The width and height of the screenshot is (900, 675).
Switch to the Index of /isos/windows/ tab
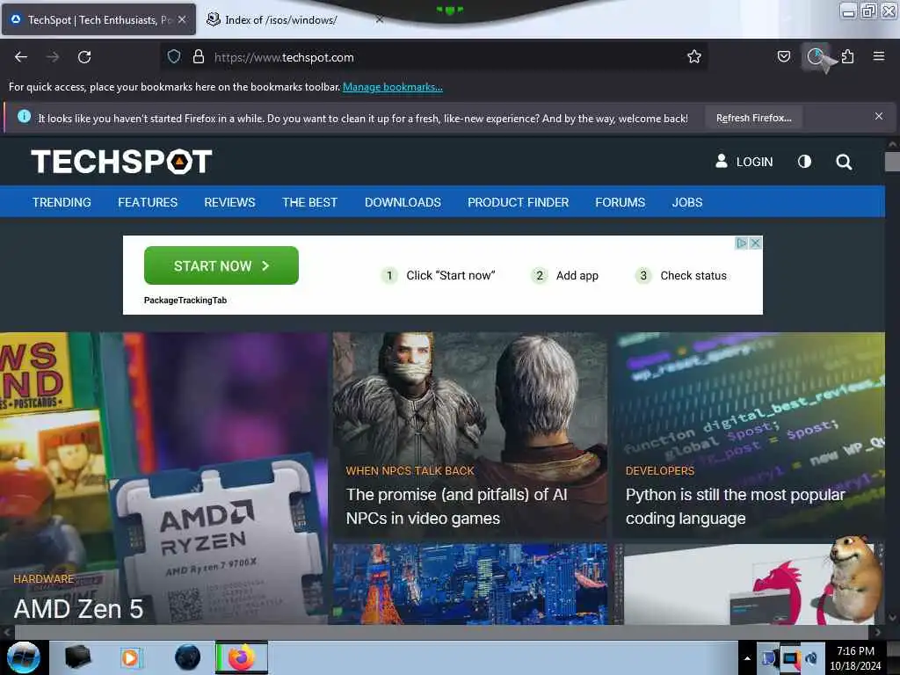pos(295,19)
